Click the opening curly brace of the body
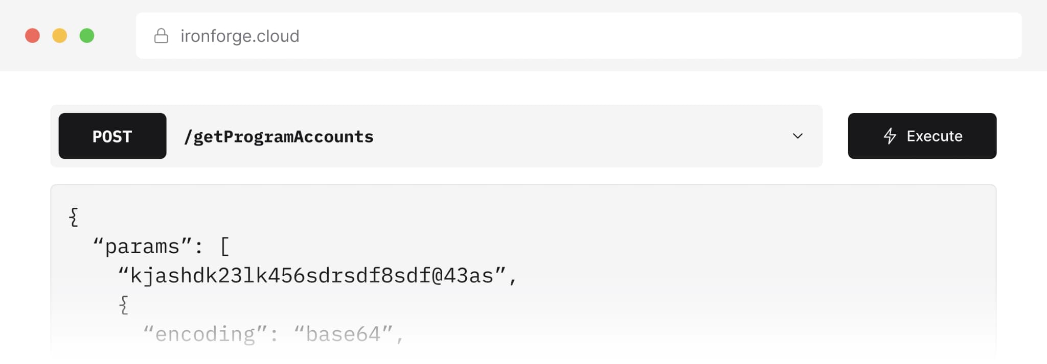The width and height of the screenshot is (1047, 364). point(74,217)
